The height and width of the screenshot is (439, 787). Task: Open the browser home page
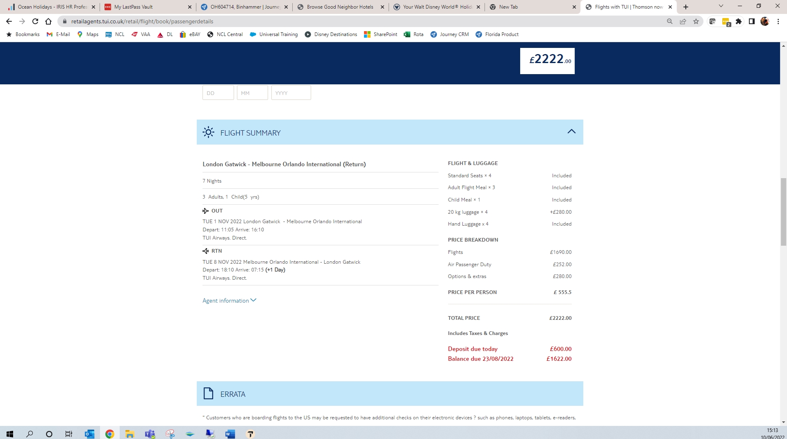[x=48, y=21]
